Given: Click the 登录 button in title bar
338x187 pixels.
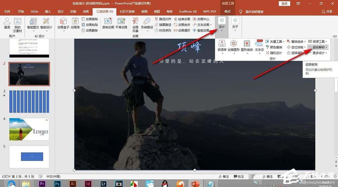Looking at the screenshot, I should tap(284, 3).
